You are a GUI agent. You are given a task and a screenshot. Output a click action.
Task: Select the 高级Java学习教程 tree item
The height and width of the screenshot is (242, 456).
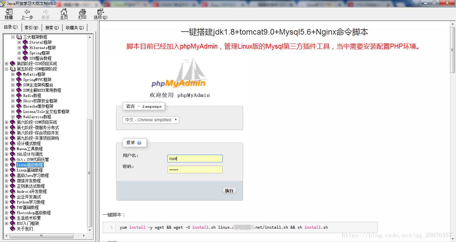pos(33,175)
